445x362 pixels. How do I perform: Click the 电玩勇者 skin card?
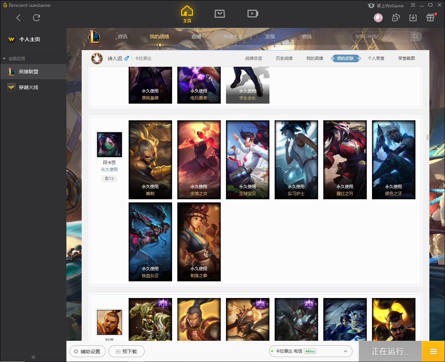click(x=199, y=85)
